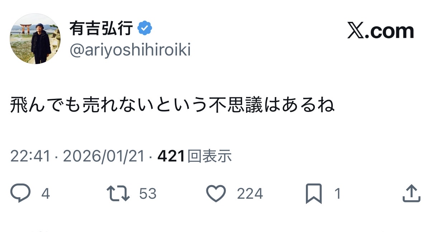Open the 有吉弘行 display name
The width and height of the screenshot is (432, 232).
click(101, 29)
